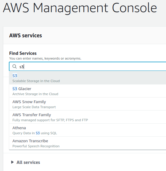Open Amazon Transcribe suggestion
The height and width of the screenshot is (171, 166).
[88, 143]
